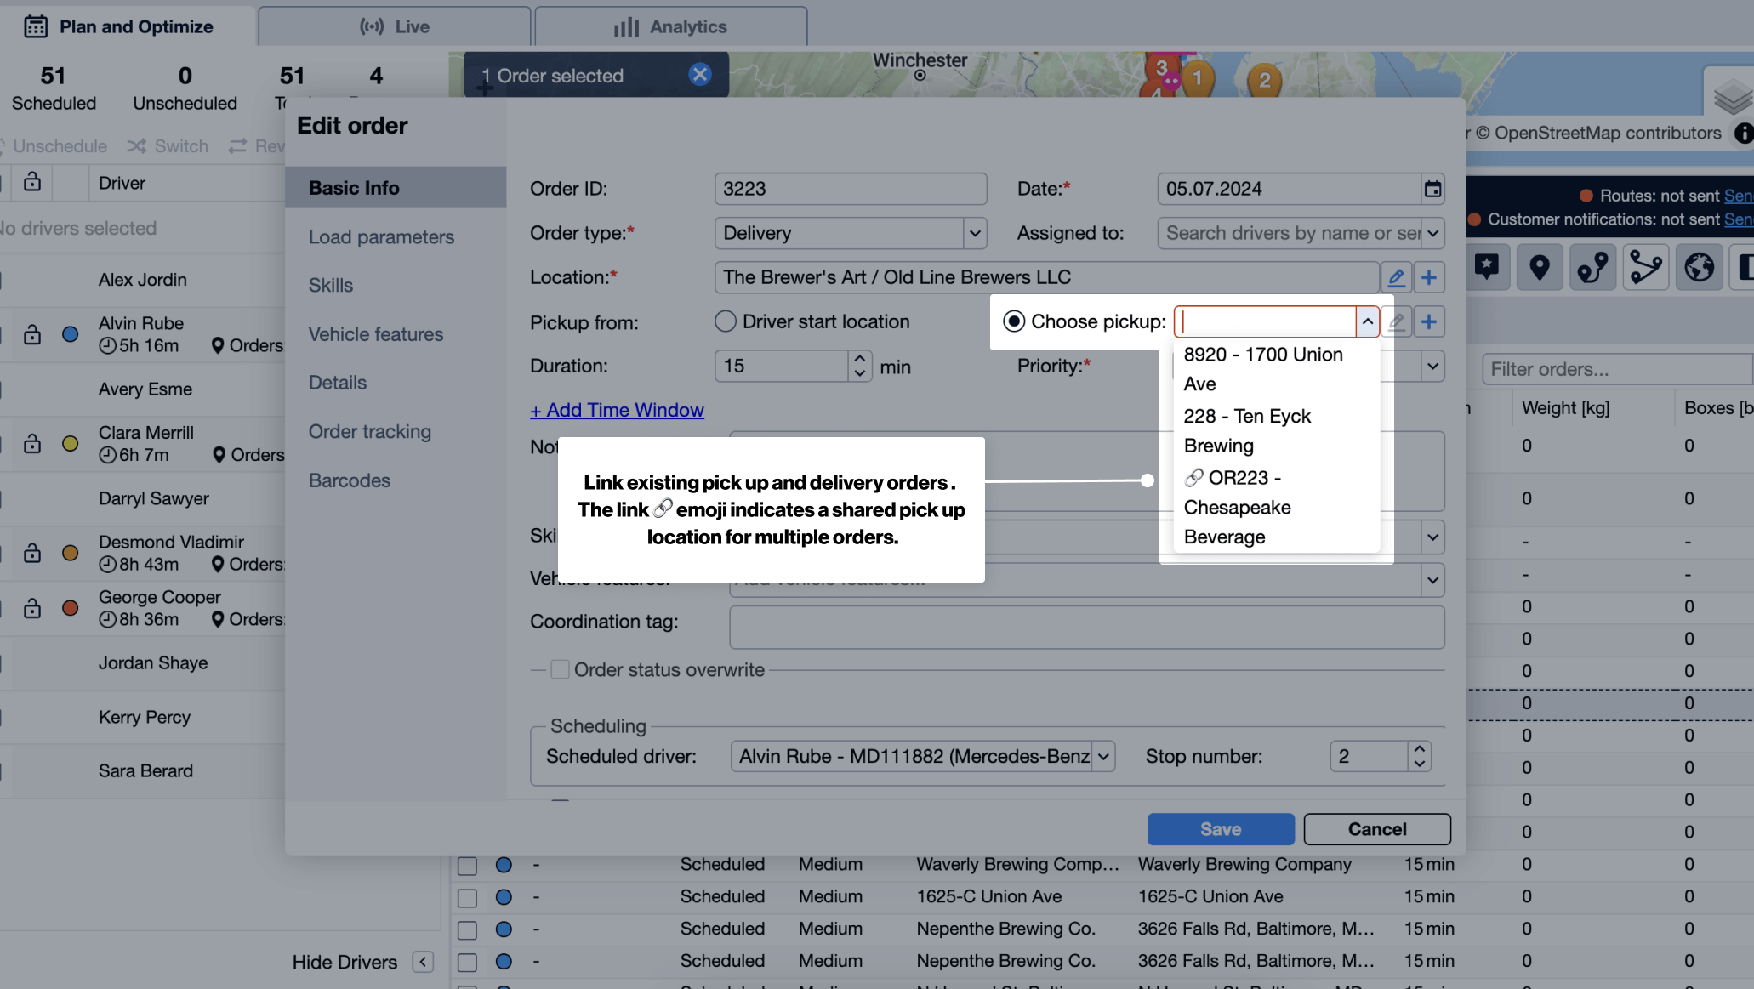Enable Order status overwrite checkbox
Screen dimensions: 1754x989
[x=560, y=670]
